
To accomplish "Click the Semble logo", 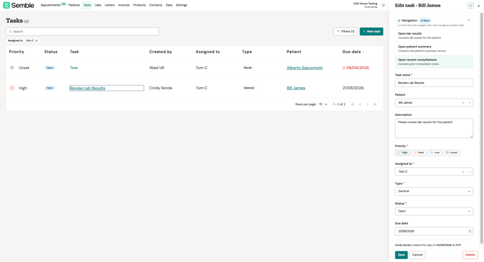I will [19, 5].
